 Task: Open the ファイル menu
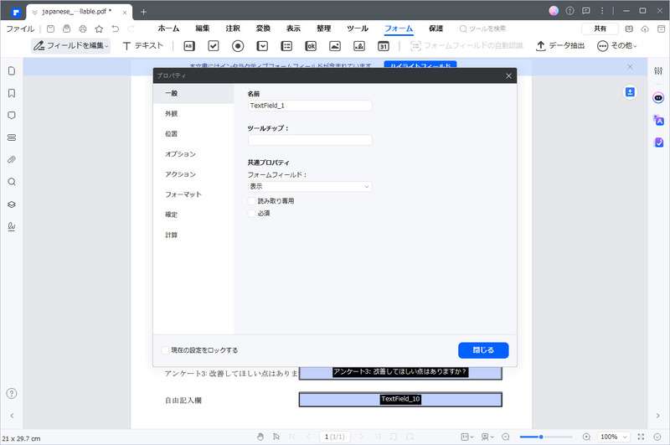coord(20,28)
